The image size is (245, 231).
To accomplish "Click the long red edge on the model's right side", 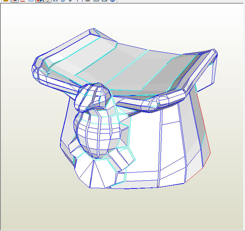I will pyautogui.click(x=203, y=123).
